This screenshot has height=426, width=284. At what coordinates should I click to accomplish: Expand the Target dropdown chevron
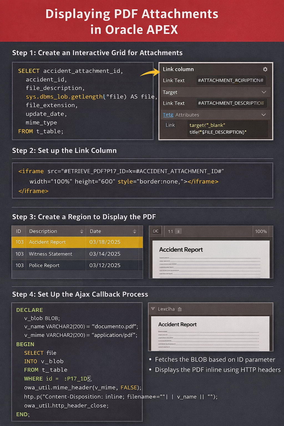(x=264, y=92)
